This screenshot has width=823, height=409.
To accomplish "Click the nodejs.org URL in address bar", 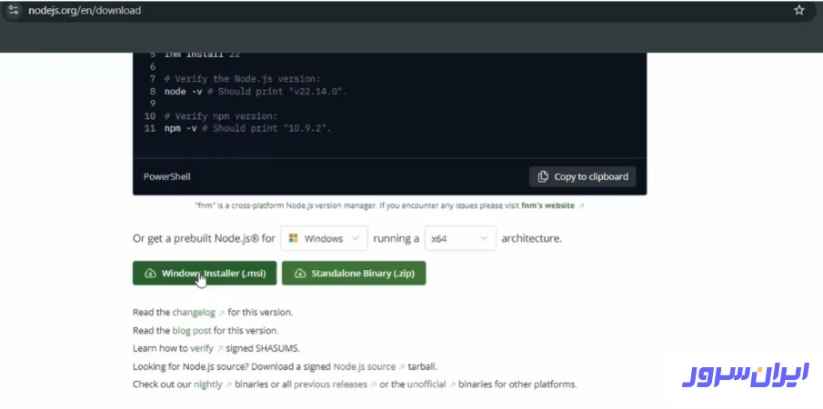I will [x=84, y=10].
